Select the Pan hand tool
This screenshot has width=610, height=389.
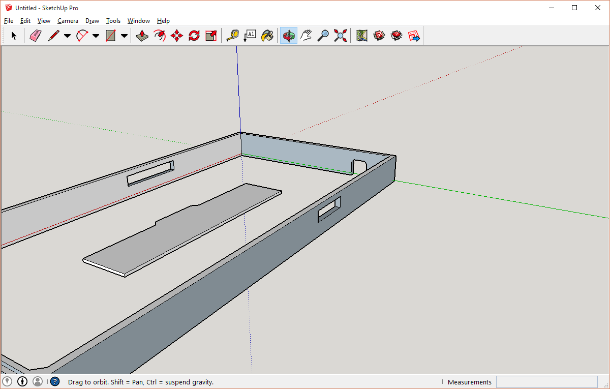click(x=306, y=36)
